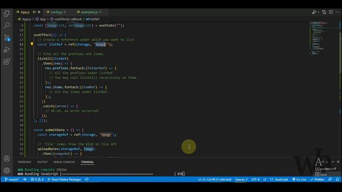Viewport: 342px width, 192px height.
Task: Open errors and warnings status item
Action: [x=37, y=179]
